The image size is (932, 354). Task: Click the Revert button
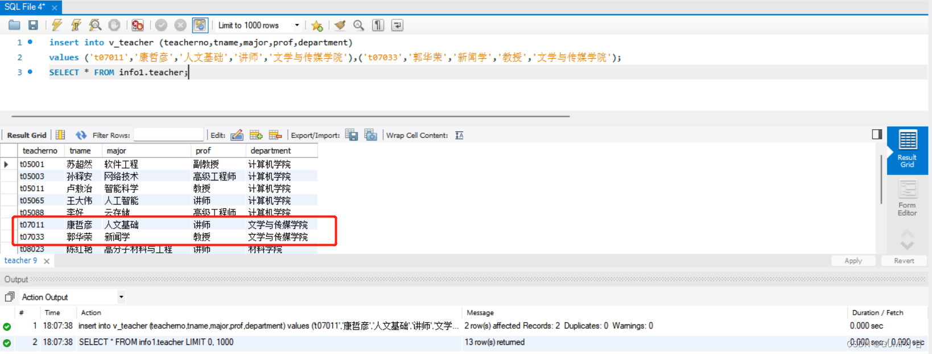coord(904,261)
